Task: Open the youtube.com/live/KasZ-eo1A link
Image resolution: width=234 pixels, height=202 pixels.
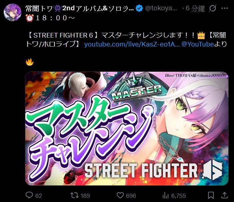Action: (132, 44)
